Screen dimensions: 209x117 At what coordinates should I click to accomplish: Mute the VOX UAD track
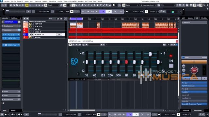30,24
